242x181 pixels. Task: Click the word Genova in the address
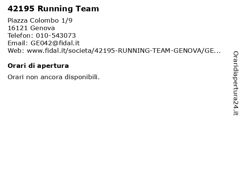(x=42, y=28)
